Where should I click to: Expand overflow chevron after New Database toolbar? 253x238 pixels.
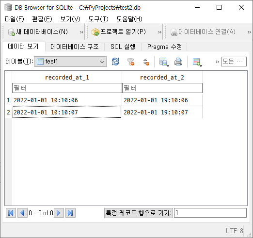click(x=82, y=32)
